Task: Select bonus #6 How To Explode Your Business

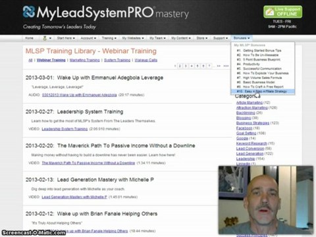Action: (263, 73)
